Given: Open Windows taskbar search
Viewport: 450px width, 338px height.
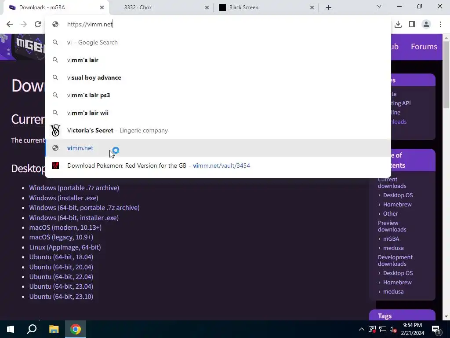Looking at the screenshot, I should coord(32,329).
